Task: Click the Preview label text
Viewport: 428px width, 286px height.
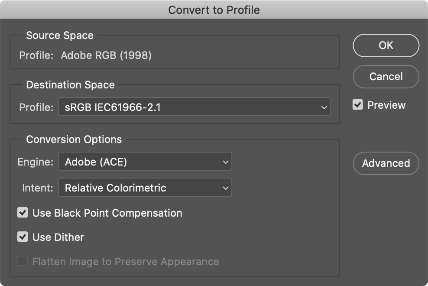Action: (386, 105)
